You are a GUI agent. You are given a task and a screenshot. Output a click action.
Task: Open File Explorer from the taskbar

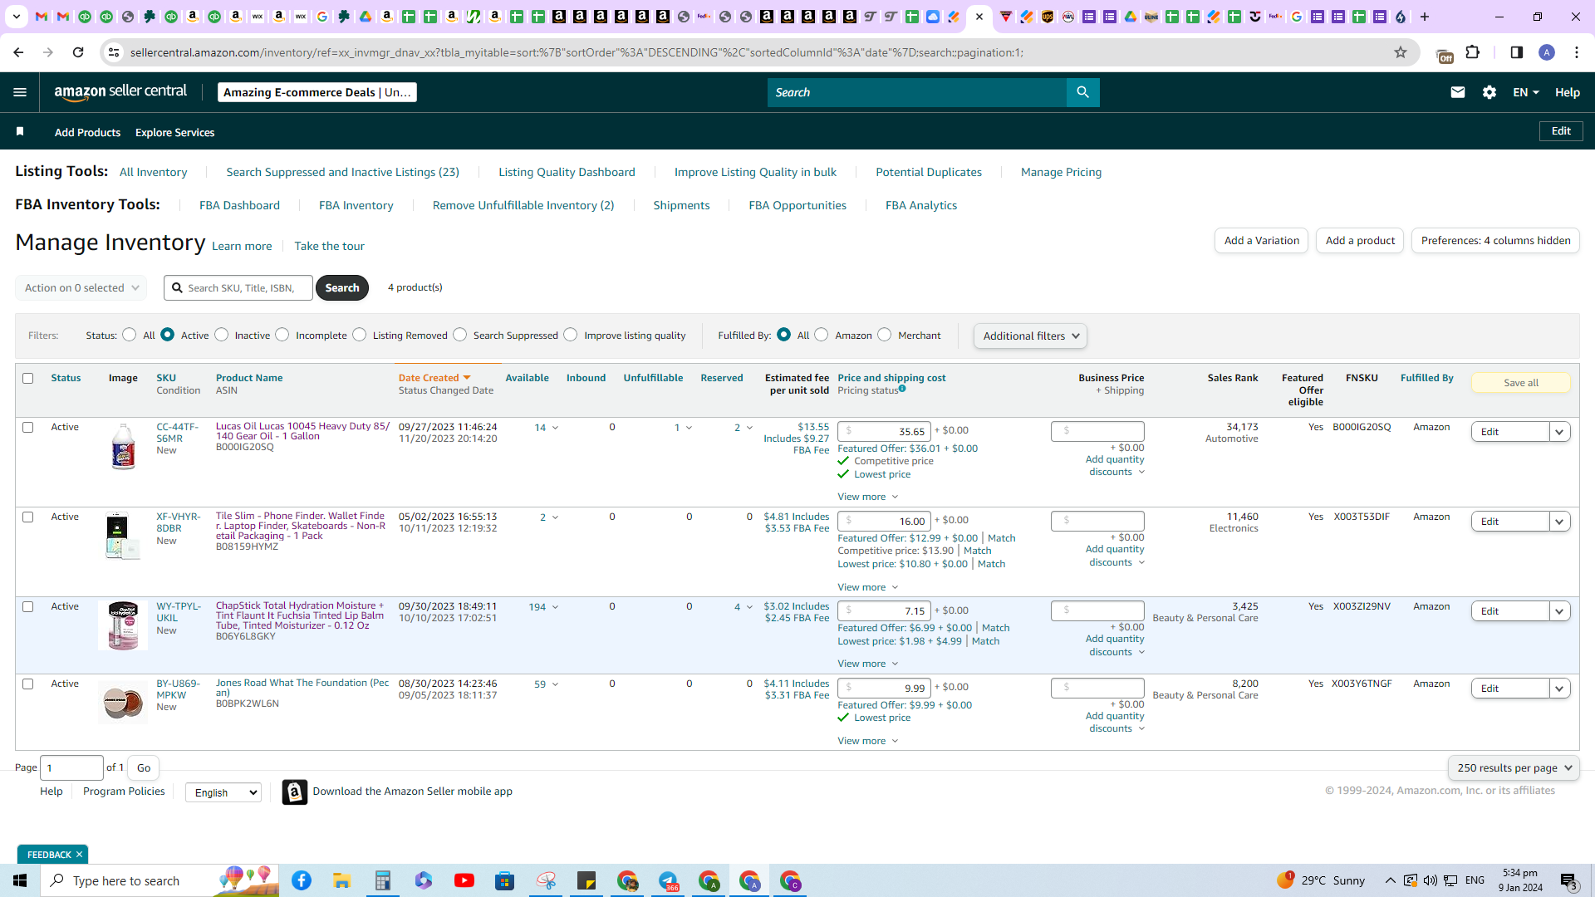pyautogui.click(x=342, y=880)
